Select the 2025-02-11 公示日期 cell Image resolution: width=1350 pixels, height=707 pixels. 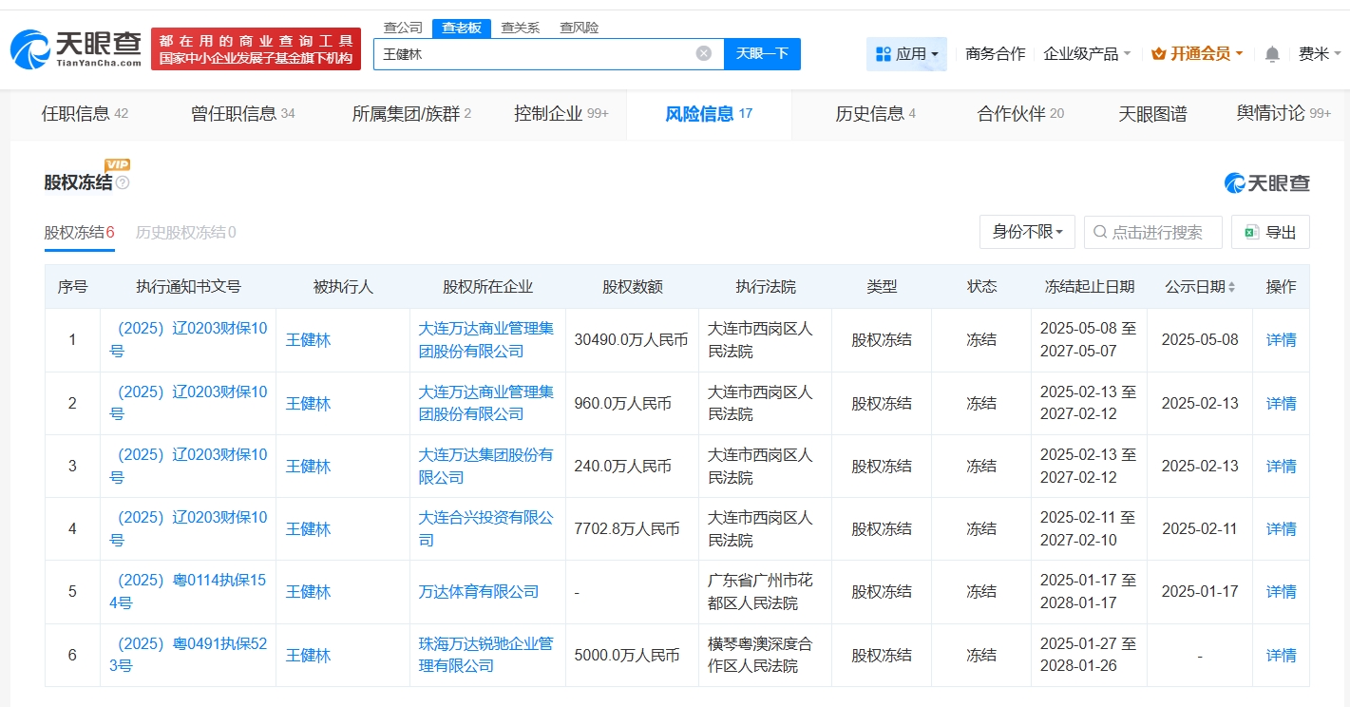tap(1200, 528)
